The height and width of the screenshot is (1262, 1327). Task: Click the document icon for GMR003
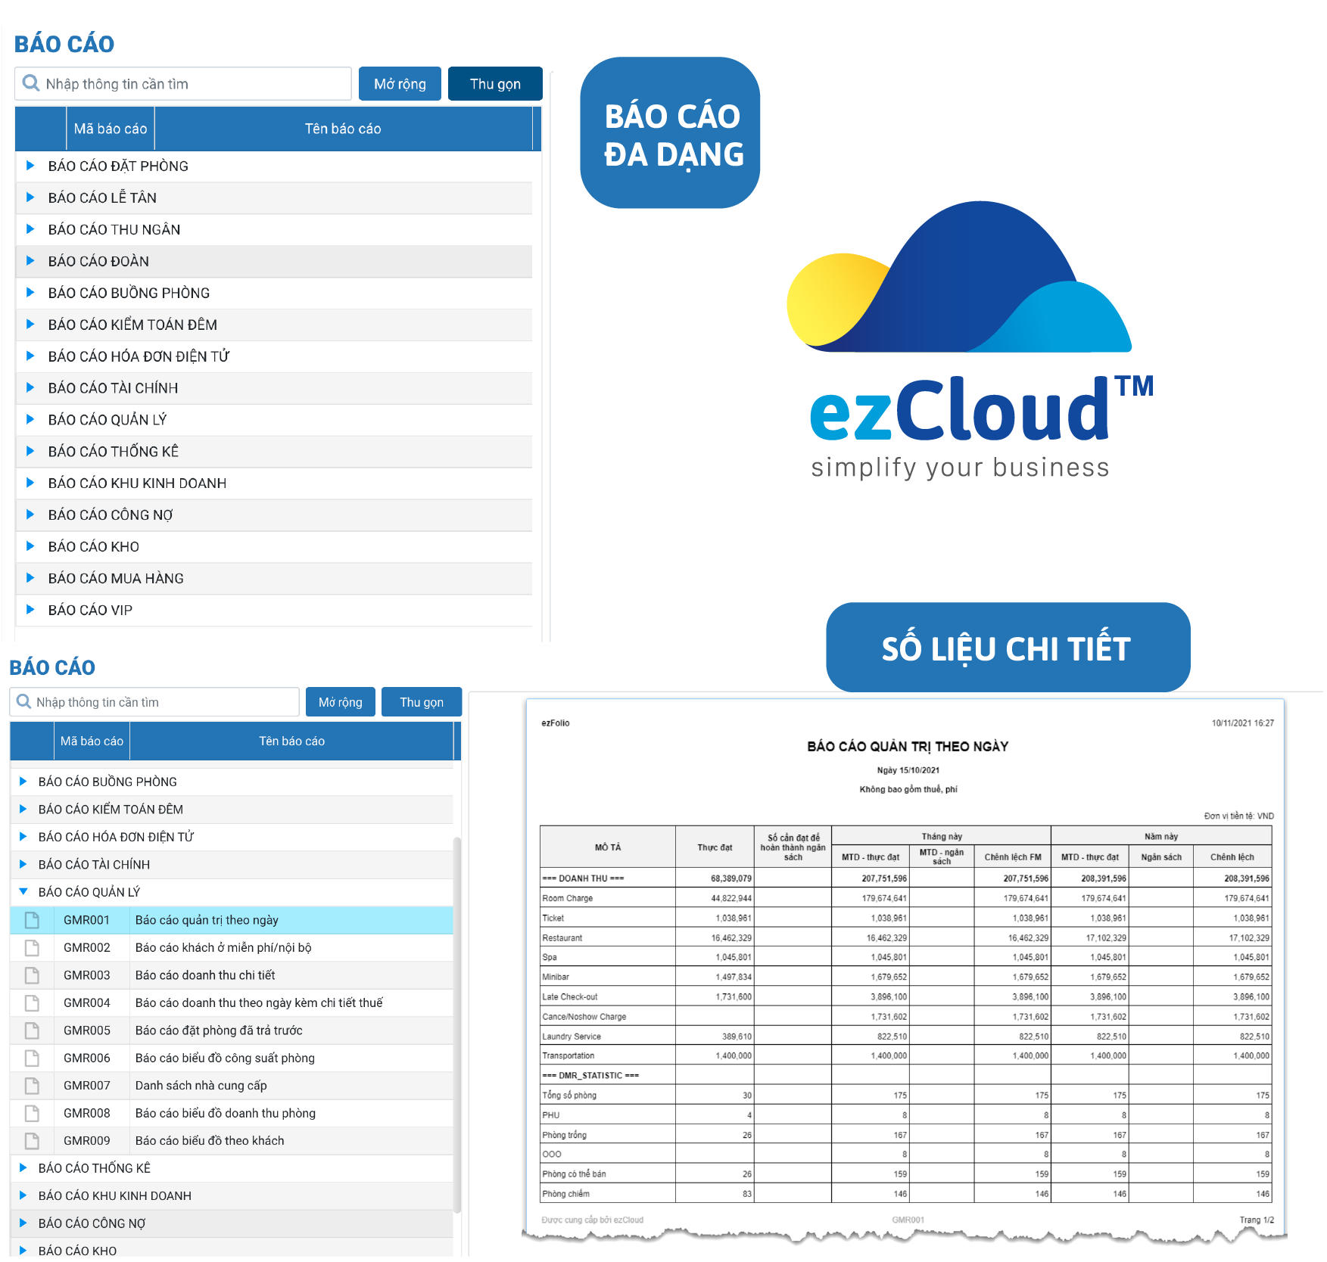pos(32,975)
